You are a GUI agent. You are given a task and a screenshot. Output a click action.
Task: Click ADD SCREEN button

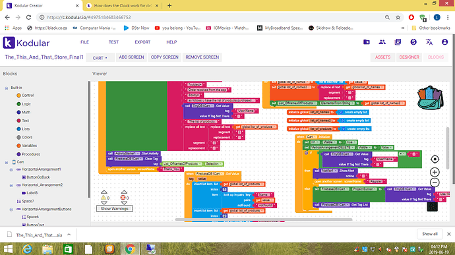click(131, 57)
